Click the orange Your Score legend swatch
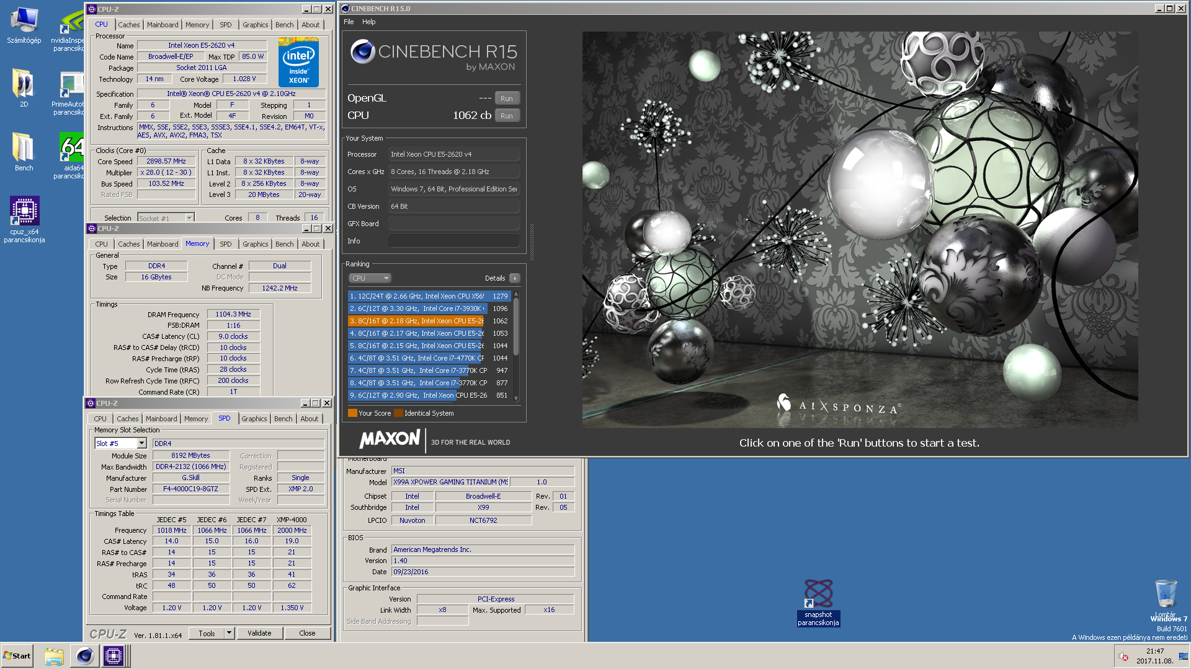1191x669 pixels. (x=352, y=413)
